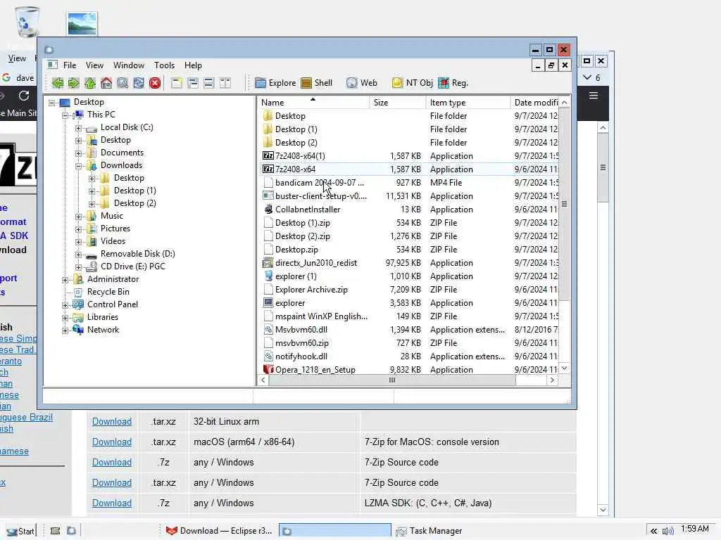Switch to Download — Eclipse taskbar button
The height and width of the screenshot is (540, 721).
pyautogui.click(x=219, y=531)
